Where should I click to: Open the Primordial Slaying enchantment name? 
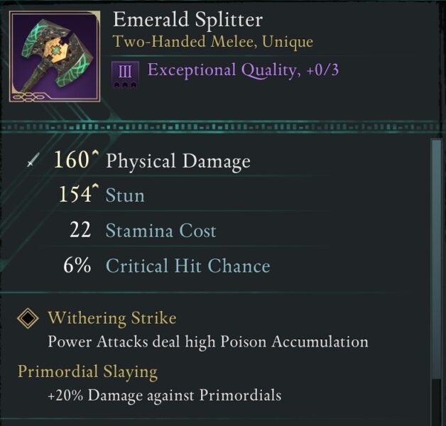(87, 371)
